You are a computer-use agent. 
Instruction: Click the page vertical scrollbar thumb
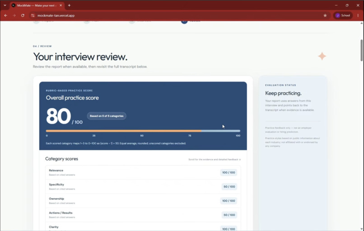[361, 50]
